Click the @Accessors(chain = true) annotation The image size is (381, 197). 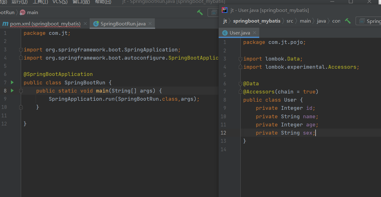281,92
